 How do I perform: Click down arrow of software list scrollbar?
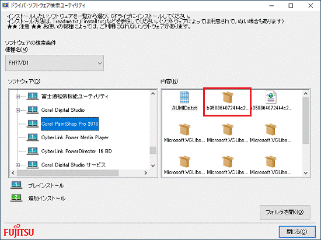tap(153, 165)
